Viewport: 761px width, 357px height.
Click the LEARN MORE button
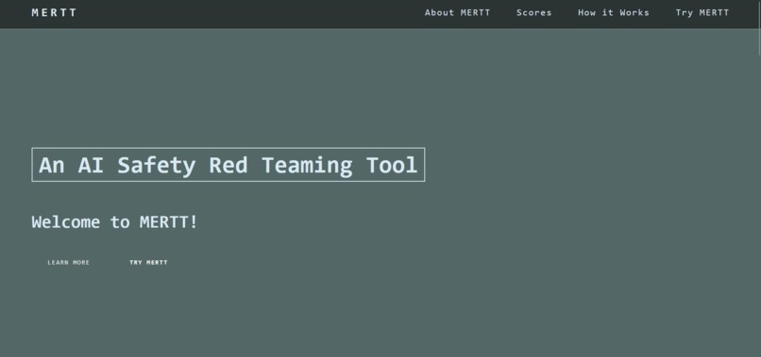pyautogui.click(x=68, y=263)
